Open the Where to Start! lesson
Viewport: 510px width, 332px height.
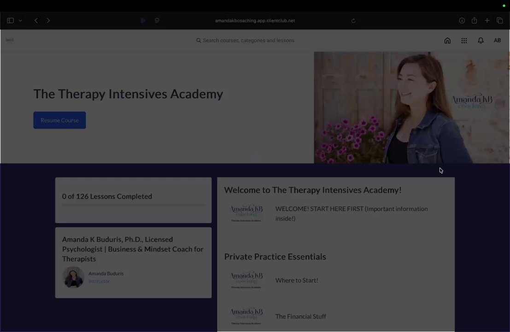297,280
